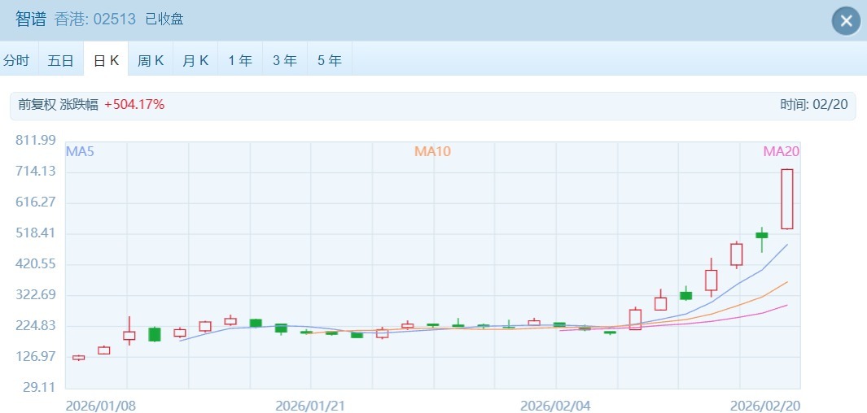Click the 811.99 top price axis label
867x413 pixels.
point(35,140)
